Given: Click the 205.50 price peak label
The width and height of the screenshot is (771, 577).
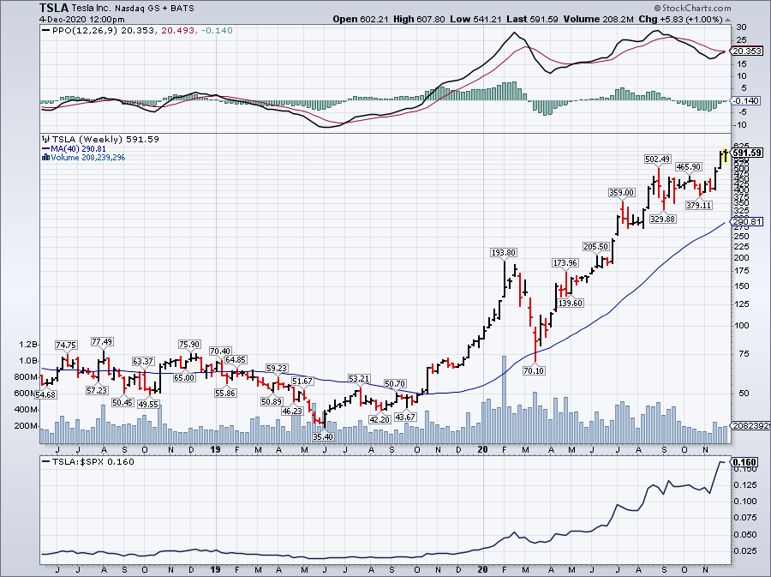Looking at the screenshot, I should click(x=595, y=246).
